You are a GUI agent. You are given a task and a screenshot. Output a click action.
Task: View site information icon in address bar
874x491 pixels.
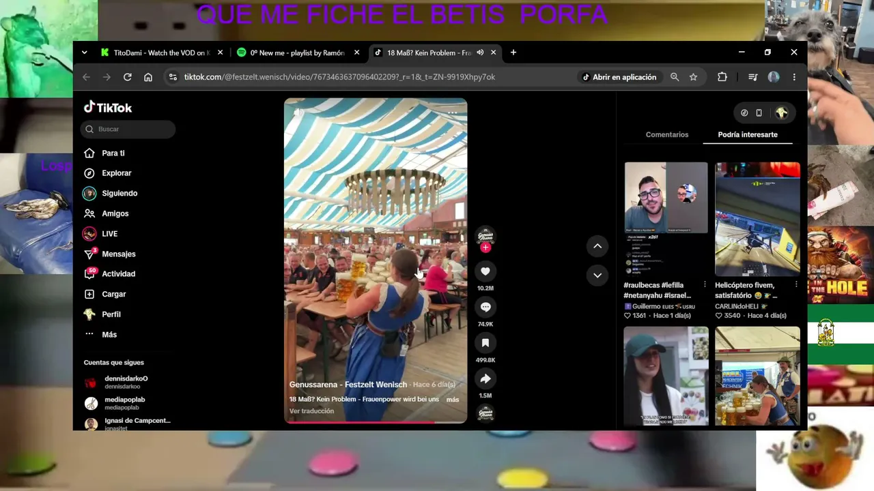173,77
